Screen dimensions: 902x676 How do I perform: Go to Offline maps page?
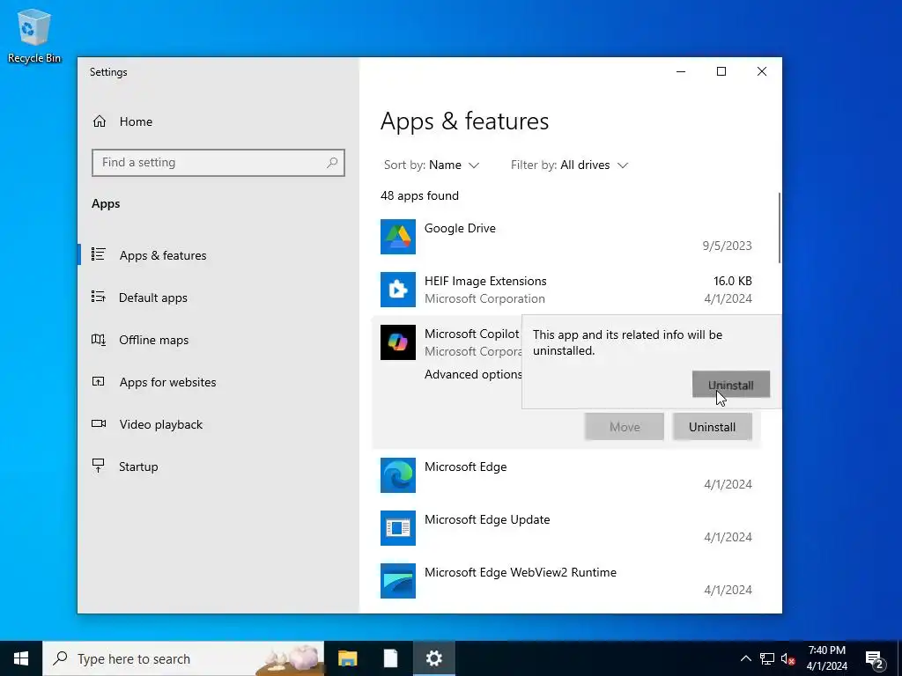pyautogui.click(x=153, y=340)
